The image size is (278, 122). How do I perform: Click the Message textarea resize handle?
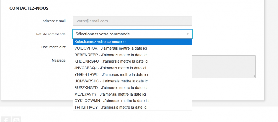[254, 77]
